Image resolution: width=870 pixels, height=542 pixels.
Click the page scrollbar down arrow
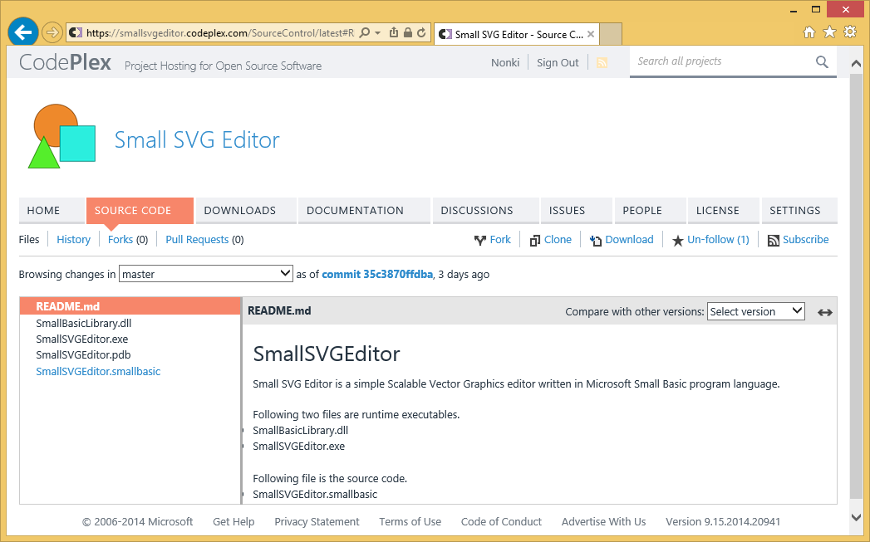click(x=856, y=517)
